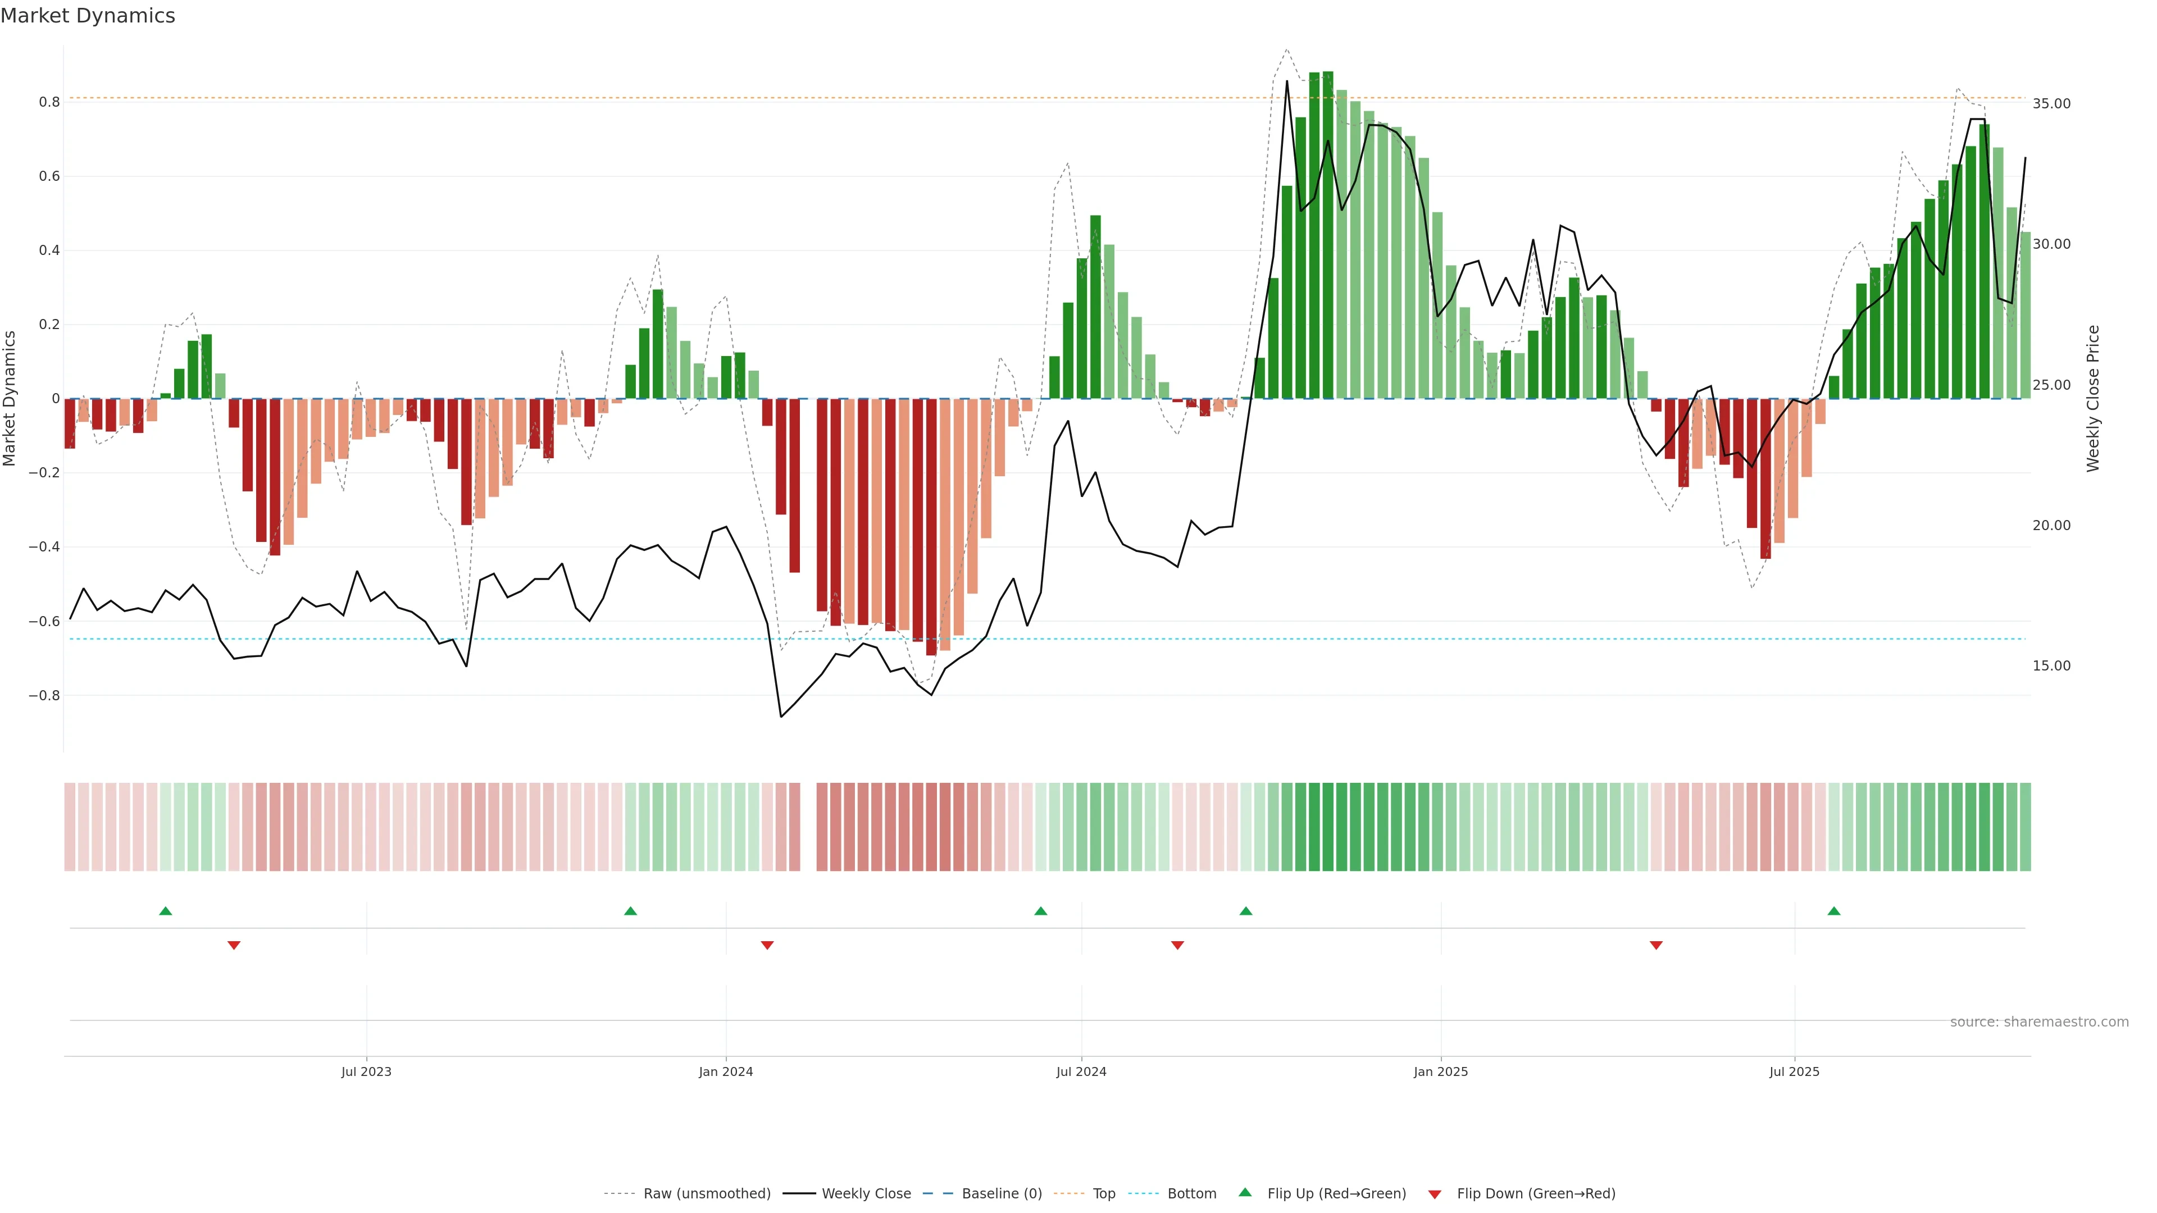
Task: Click the green flip-up marker just after Jul 2025
Action: pos(1834,911)
